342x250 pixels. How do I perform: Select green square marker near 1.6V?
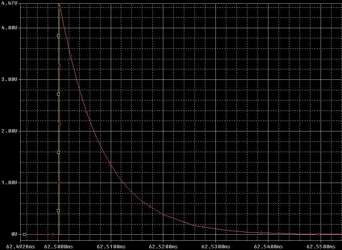59,152
